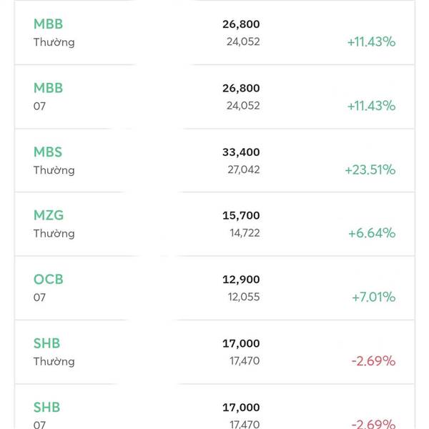Image resolution: width=429 pixels, height=429 pixels.
Task: Click the +7.01% change for OCB
Action: tap(373, 297)
